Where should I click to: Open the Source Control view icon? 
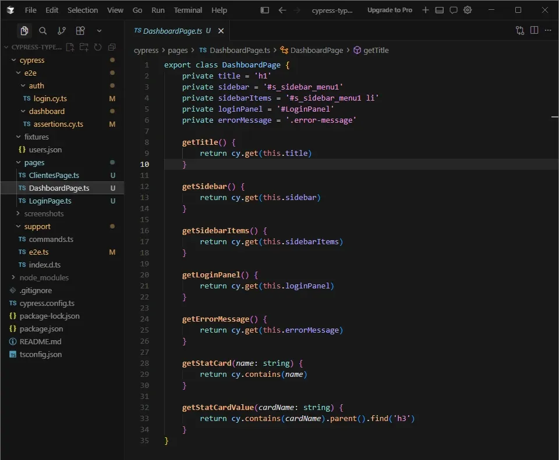[62, 31]
